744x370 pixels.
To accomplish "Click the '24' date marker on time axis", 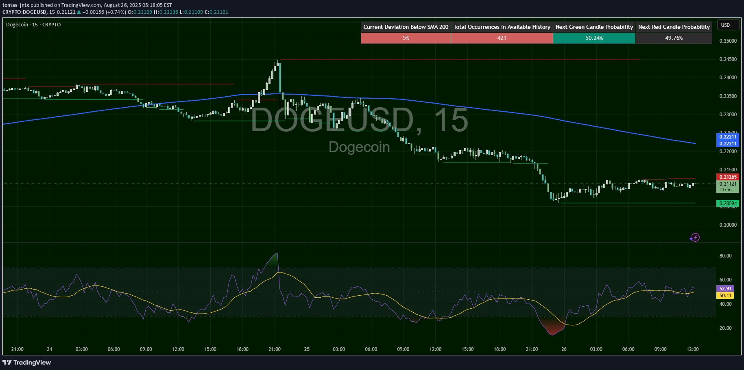I will (50, 349).
